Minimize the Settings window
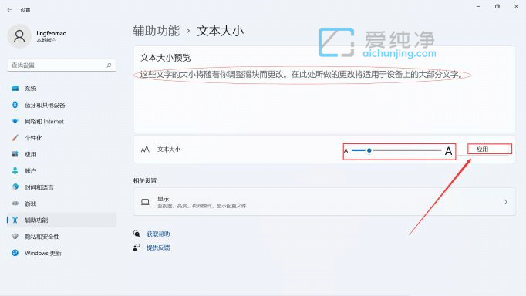 click(x=479, y=6)
